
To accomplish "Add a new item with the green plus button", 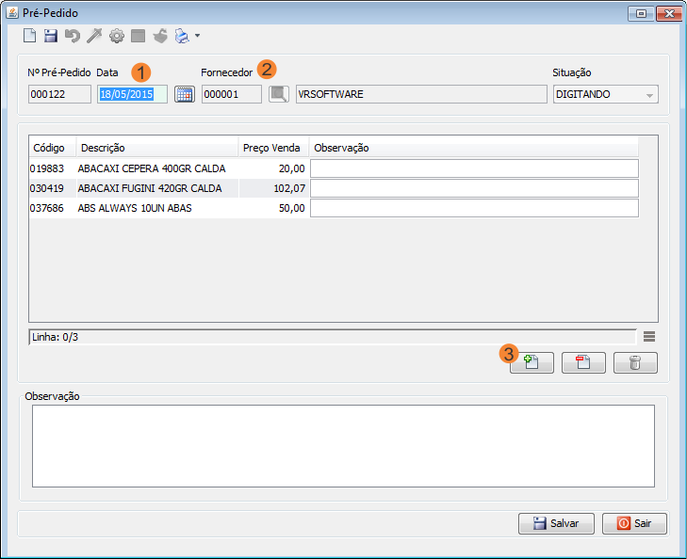I will [532, 362].
